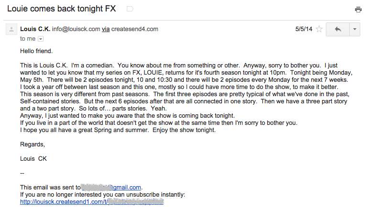This screenshot has height=211, width=366.
Task: Select the info@louisck.com sender address
Action: coord(76,29)
